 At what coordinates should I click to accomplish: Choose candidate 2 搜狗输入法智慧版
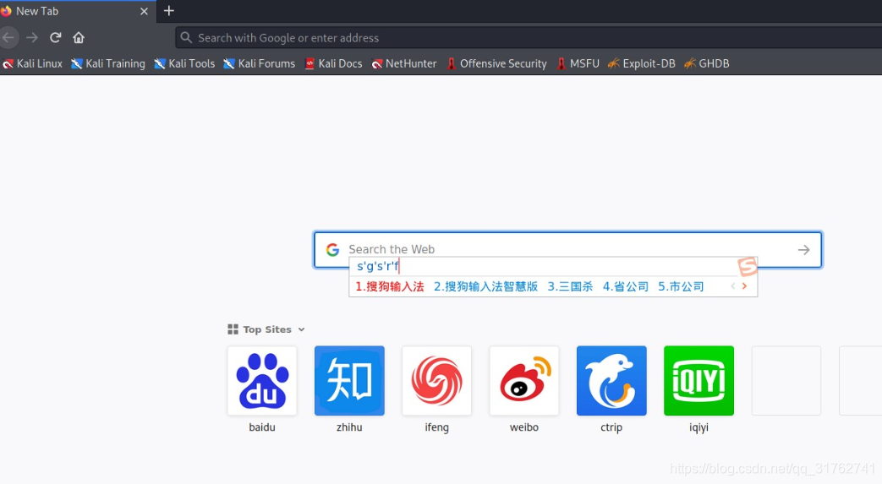click(x=485, y=286)
